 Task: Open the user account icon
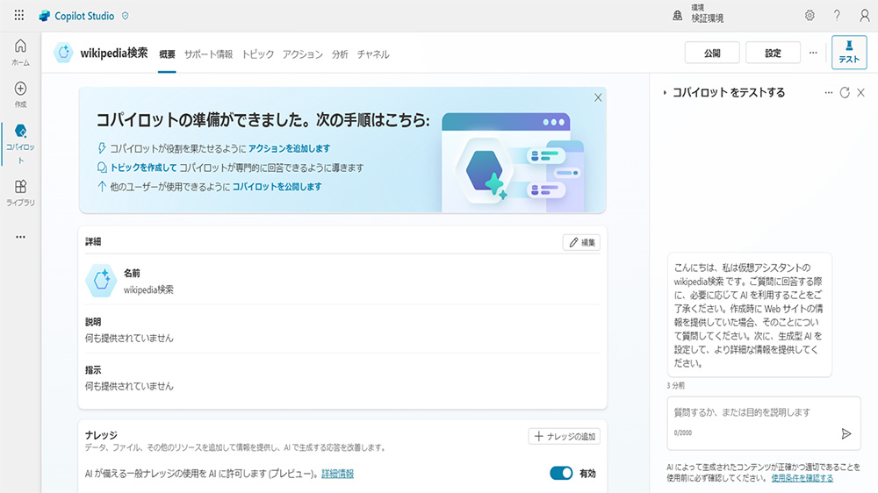865,16
